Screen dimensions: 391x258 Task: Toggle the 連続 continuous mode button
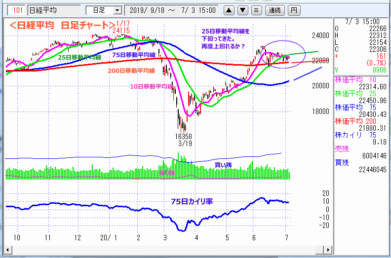click(x=274, y=10)
